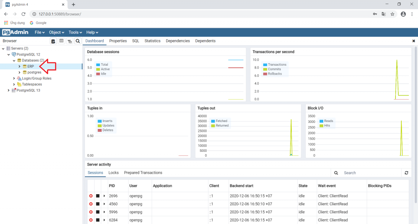418x224 pixels.
Task: Terminate session with PID 5996
Action: pos(91,212)
